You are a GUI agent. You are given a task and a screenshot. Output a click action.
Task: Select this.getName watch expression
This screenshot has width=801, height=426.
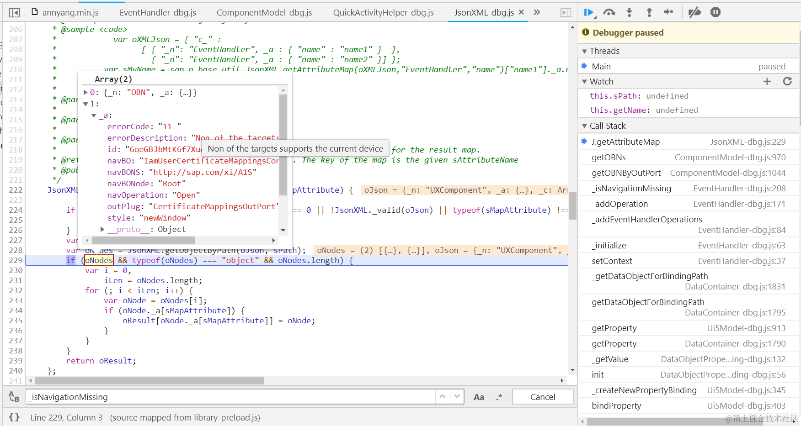point(644,110)
